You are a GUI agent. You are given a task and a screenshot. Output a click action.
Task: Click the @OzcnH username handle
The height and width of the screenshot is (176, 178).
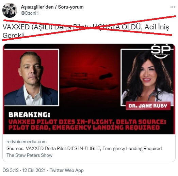30,13
